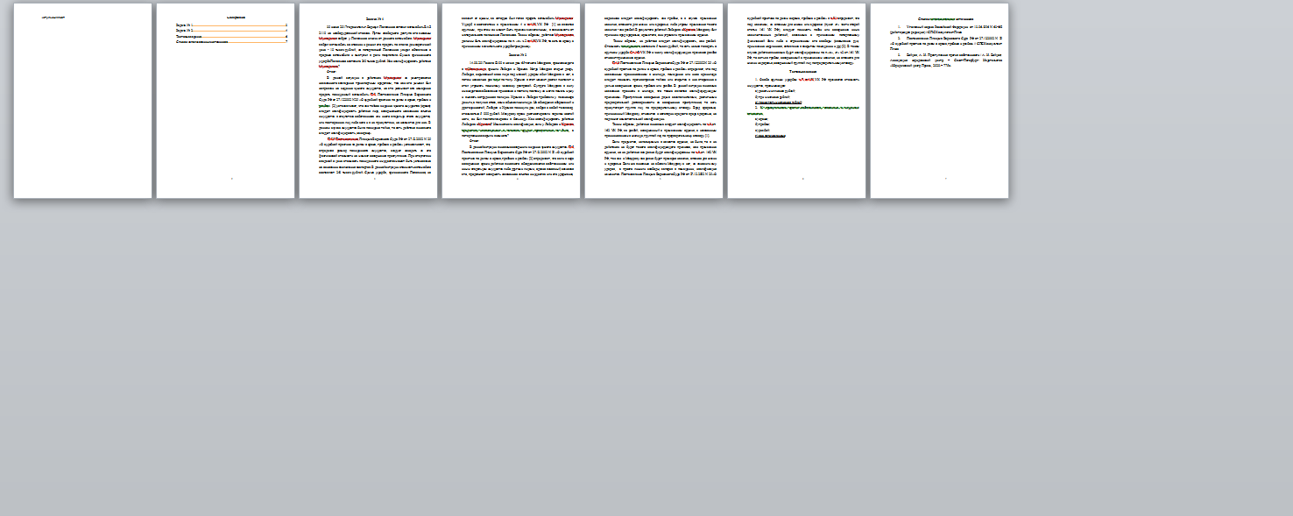Open the first table of contents entry

pos(231,27)
